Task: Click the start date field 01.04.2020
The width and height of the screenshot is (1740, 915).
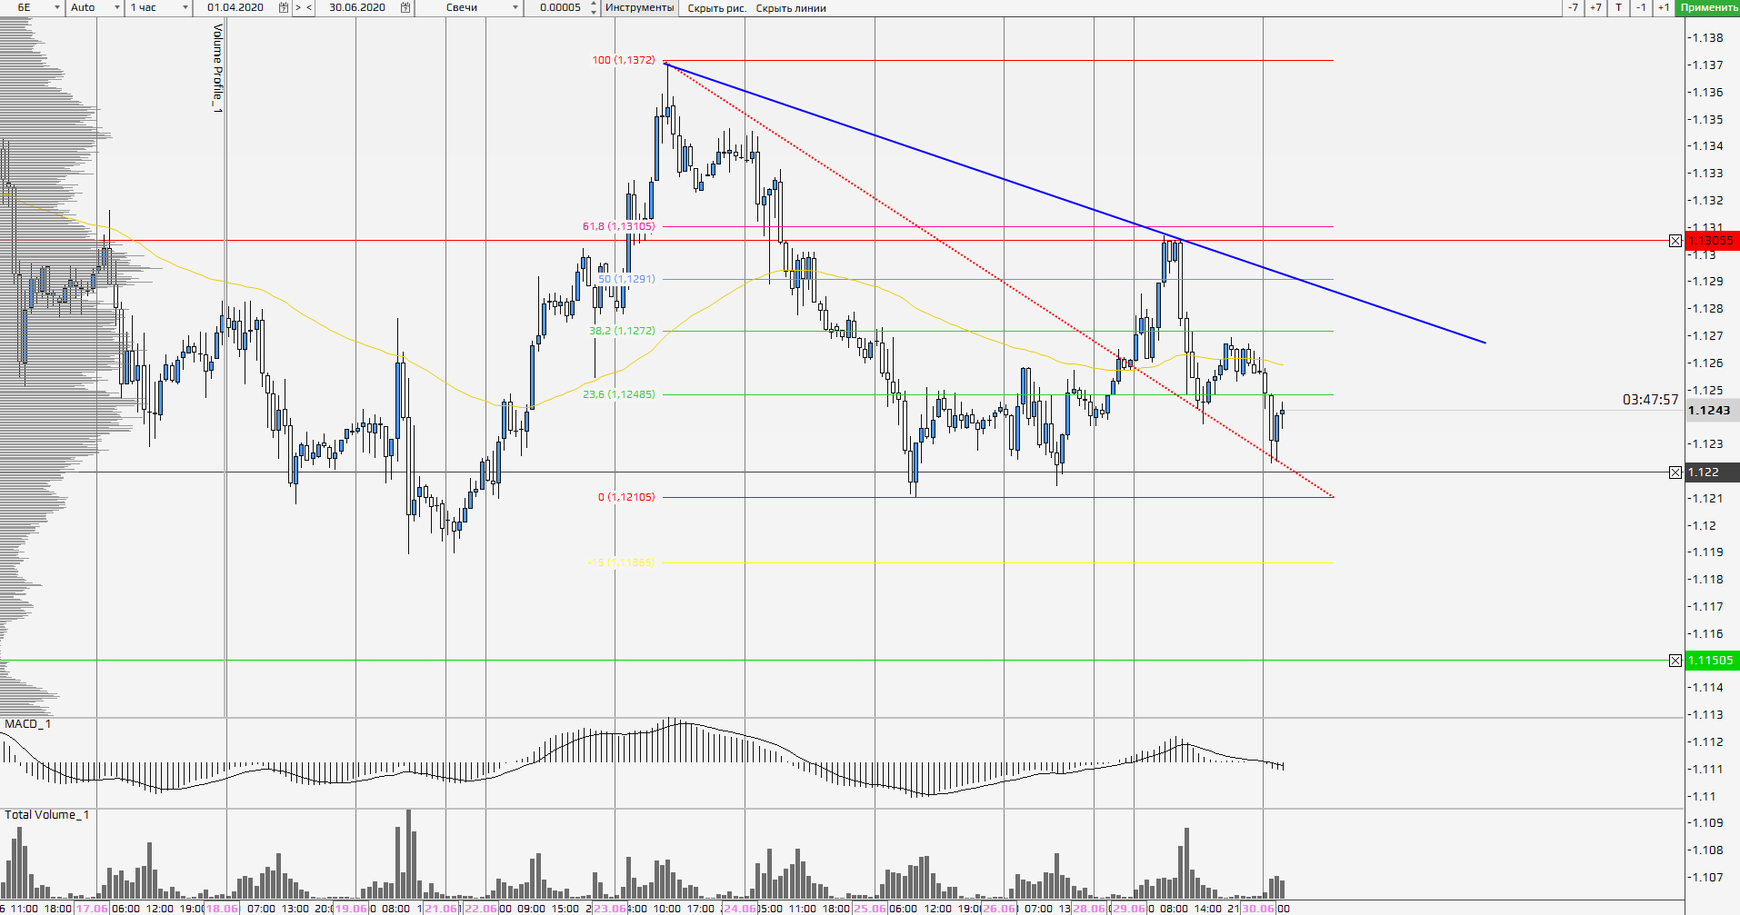Action: pyautogui.click(x=235, y=7)
